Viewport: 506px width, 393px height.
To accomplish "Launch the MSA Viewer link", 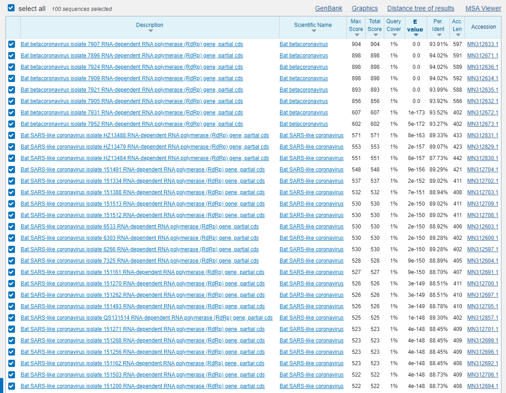I will tap(483, 8).
